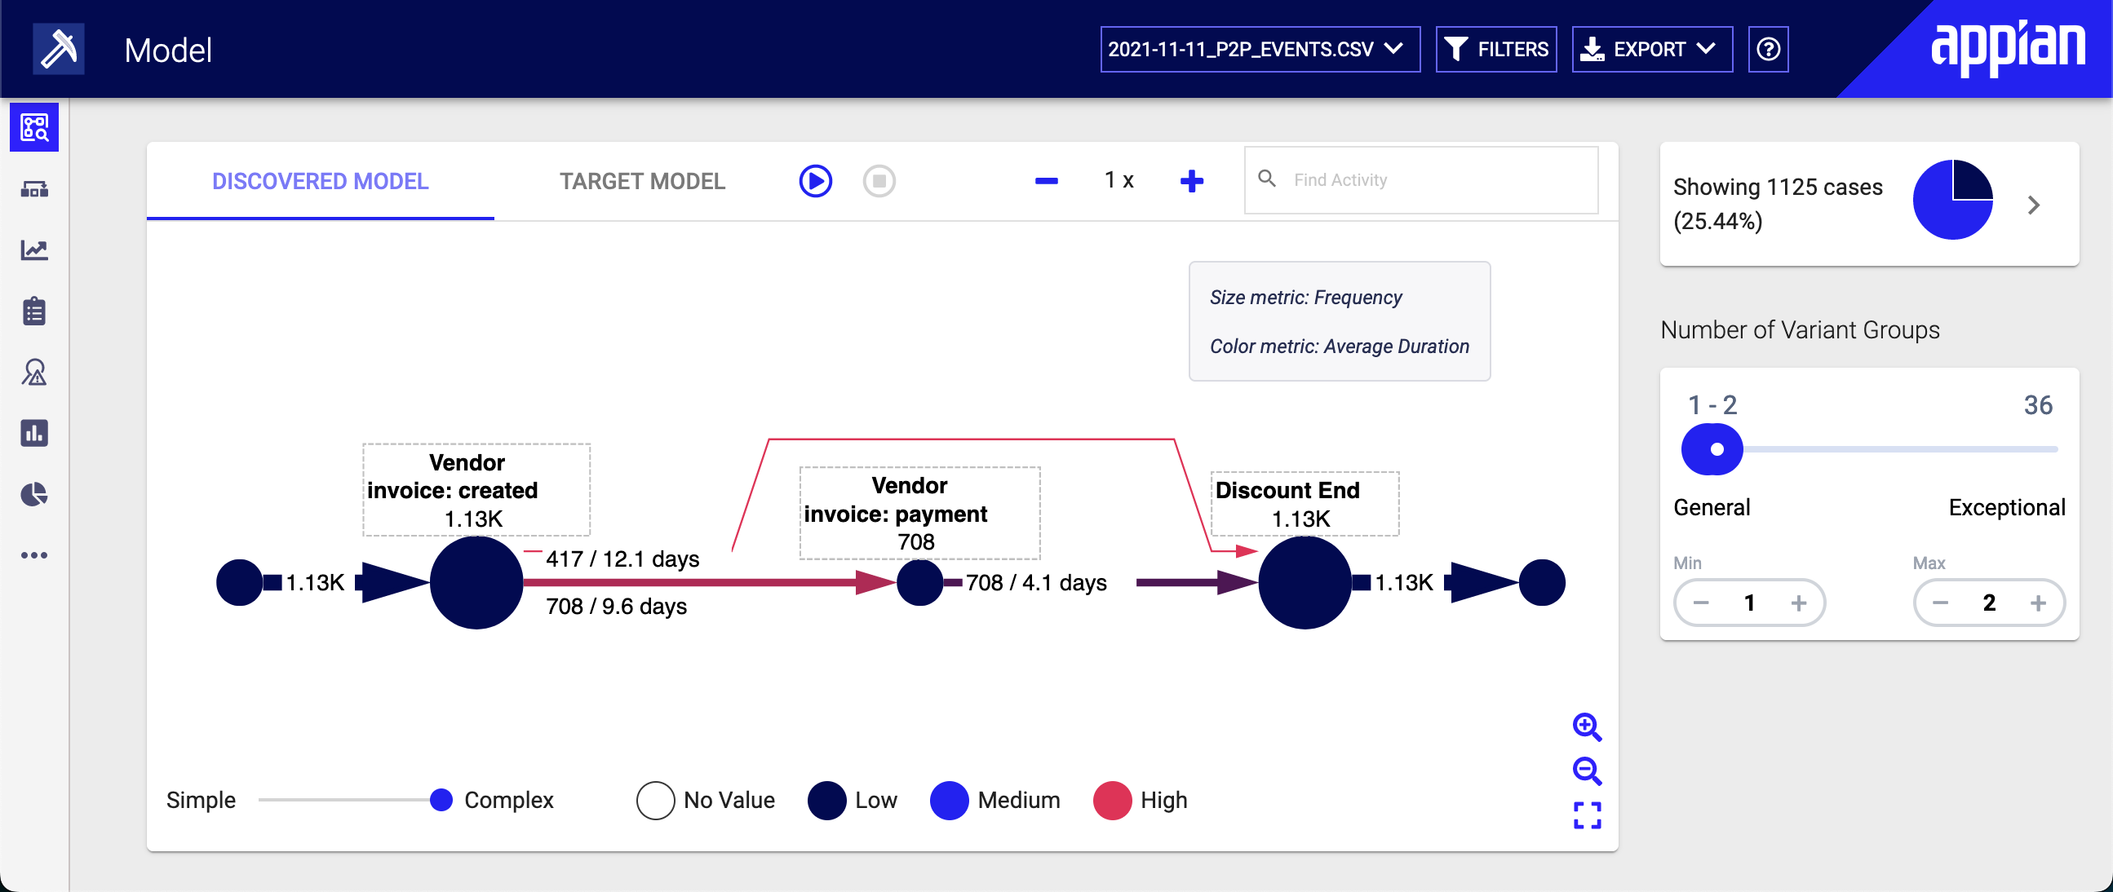Viewport: 2113px width, 892px height.
Task: Decrease the Max variant value
Action: (x=1939, y=603)
